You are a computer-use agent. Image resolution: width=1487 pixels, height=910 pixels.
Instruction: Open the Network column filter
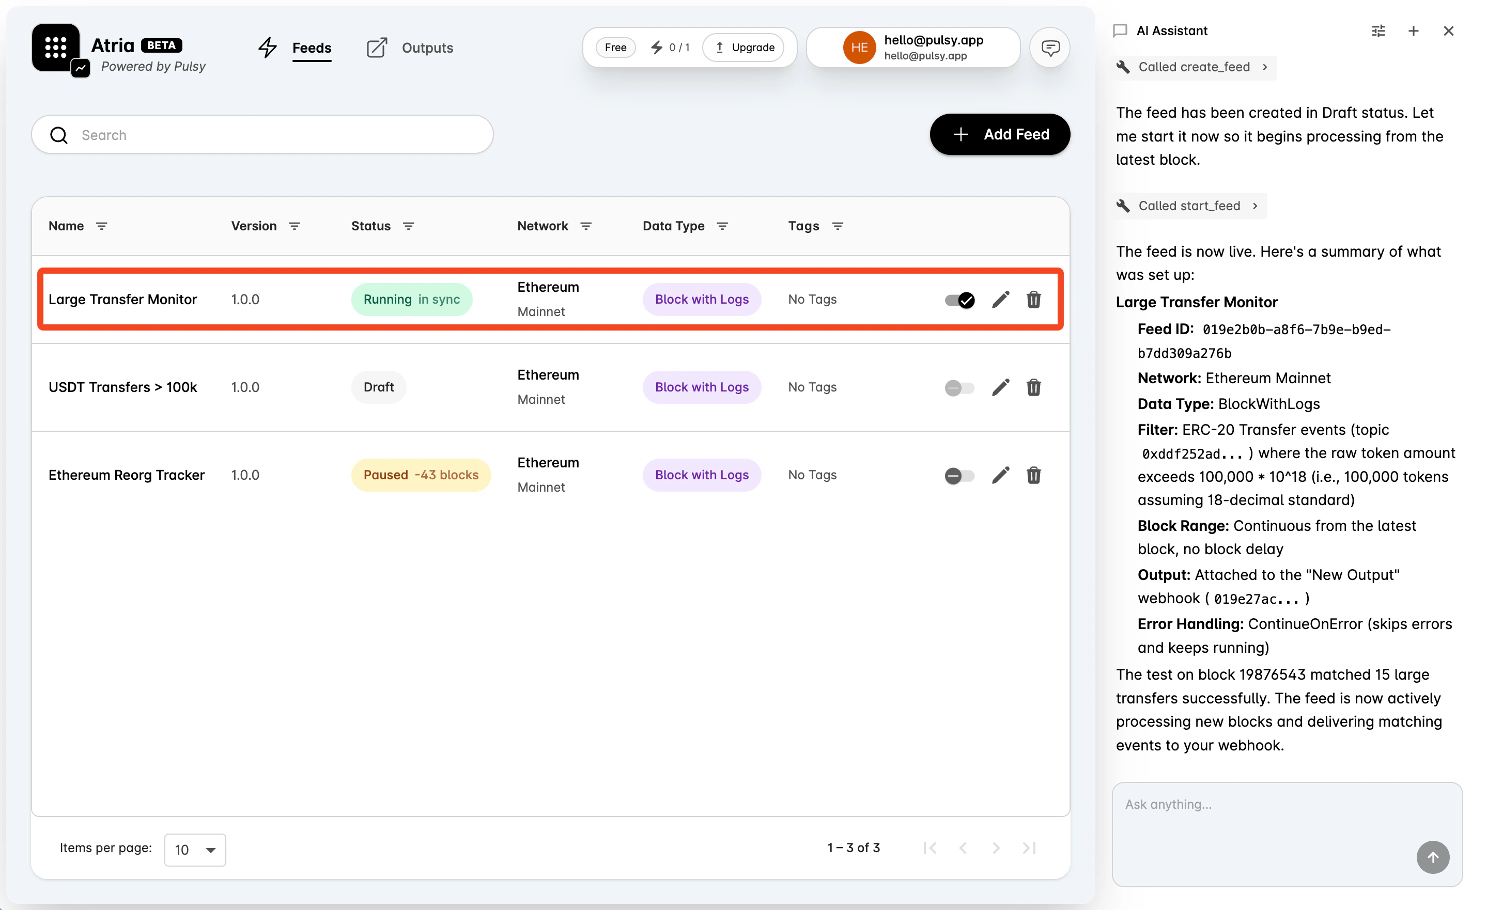586,226
